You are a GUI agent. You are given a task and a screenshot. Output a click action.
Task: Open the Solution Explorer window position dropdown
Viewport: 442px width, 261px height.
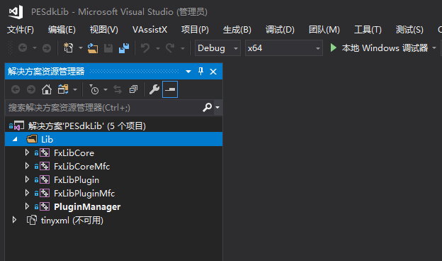pos(188,72)
